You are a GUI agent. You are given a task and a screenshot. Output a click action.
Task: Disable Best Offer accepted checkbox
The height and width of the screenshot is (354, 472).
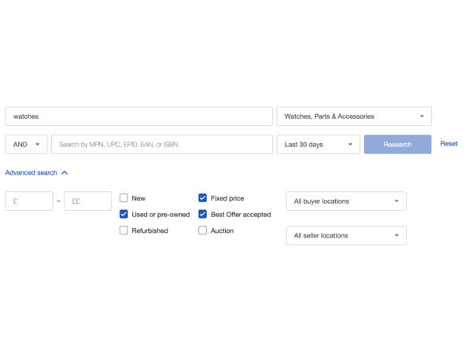[x=203, y=214]
